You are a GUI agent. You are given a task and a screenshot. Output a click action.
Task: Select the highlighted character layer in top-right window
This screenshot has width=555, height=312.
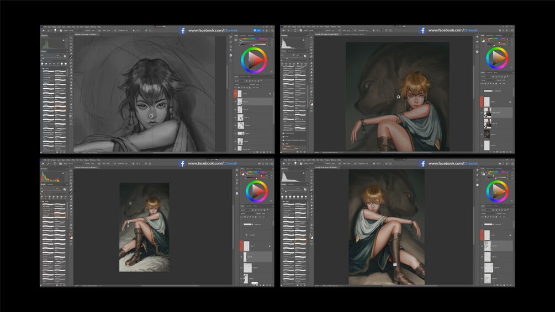pos(496,112)
